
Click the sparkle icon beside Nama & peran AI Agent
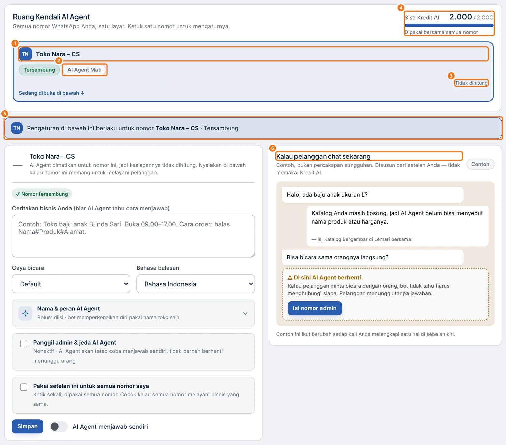click(25, 313)
